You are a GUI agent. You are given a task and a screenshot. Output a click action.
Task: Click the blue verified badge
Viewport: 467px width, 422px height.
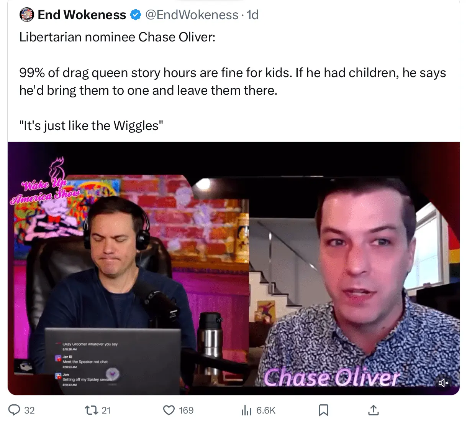pyautogui.click(x=135, y=15)
